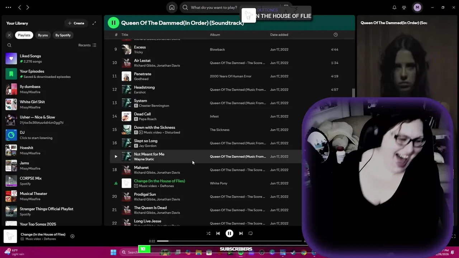Viewport: 459px width, 258px height.
Task: Open Friend Activity icon
Action: tap(404, 8)
